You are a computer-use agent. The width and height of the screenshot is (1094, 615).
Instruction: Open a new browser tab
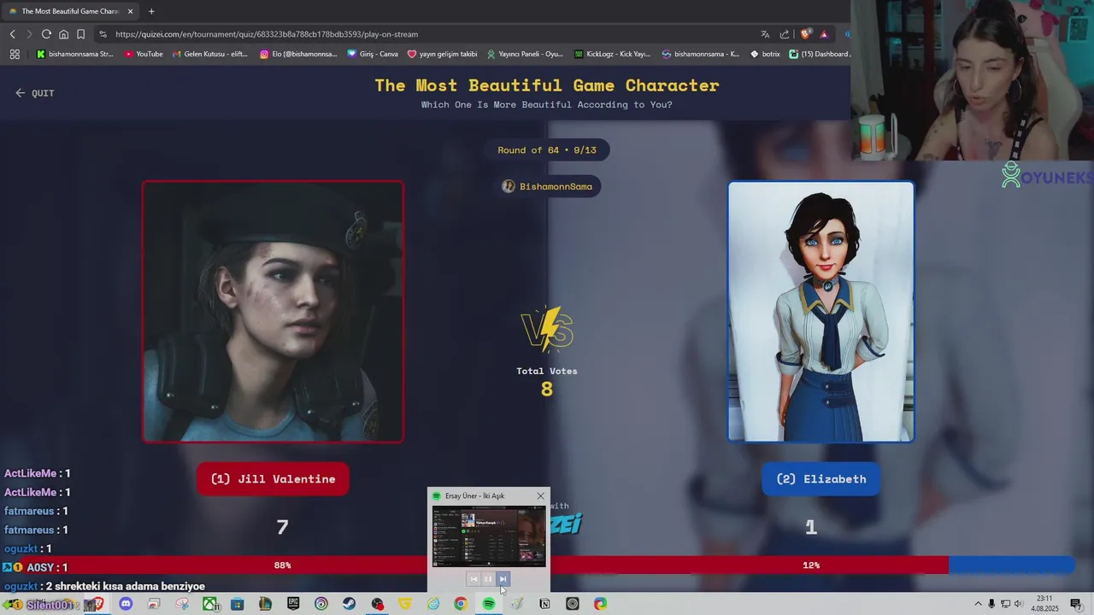pos(151,11)
